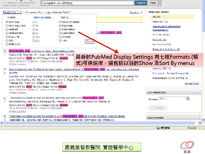Set items per page to 5
205x154 pixels.
point(34,22)
